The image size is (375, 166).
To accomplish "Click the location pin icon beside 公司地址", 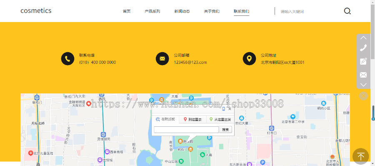I will tap(250, 58).
